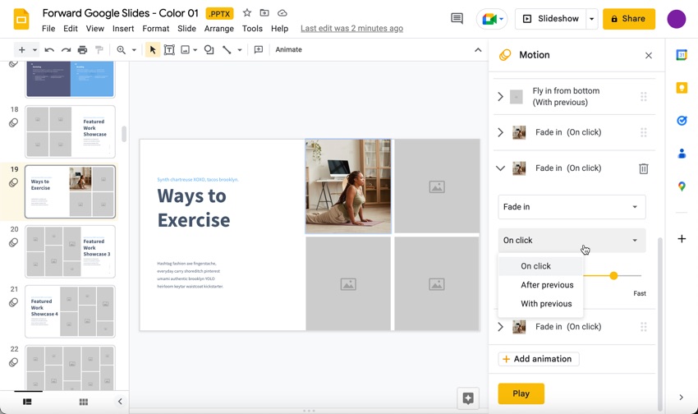Image resolution: width=698 pixels, height=414 pixels.
Task: Select the text box tool
Action: (x=169, y=50)
